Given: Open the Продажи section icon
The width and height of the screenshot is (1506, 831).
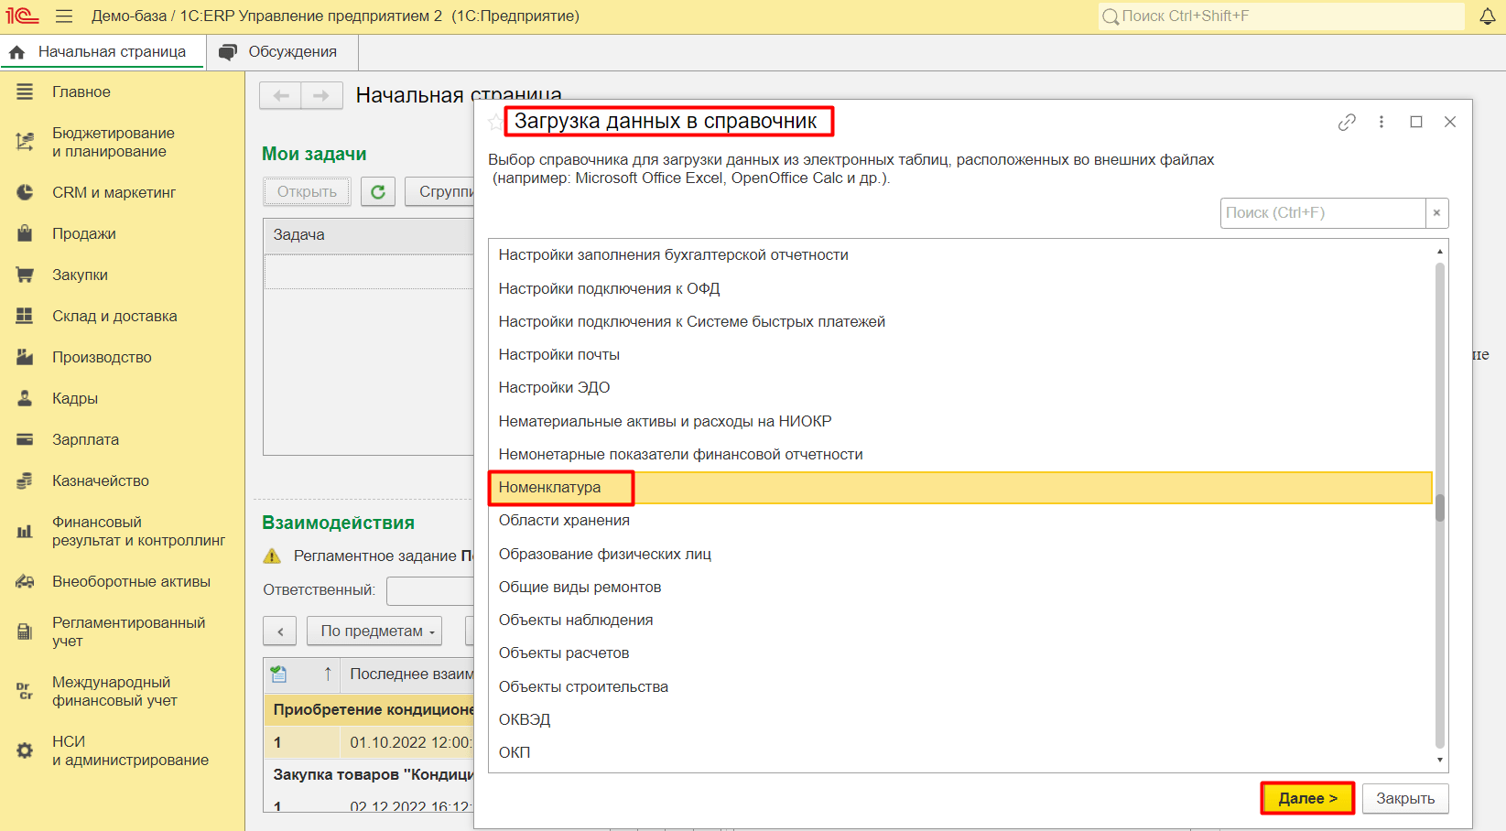Looking at the screenshot, I should (x=25, y=233).
